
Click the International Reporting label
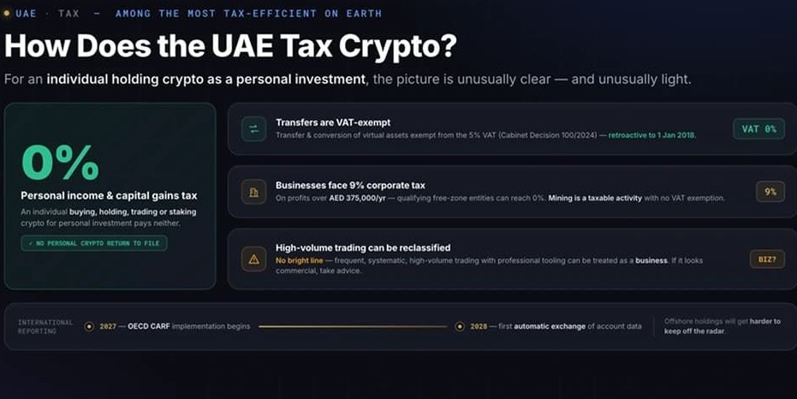(45, 327)
